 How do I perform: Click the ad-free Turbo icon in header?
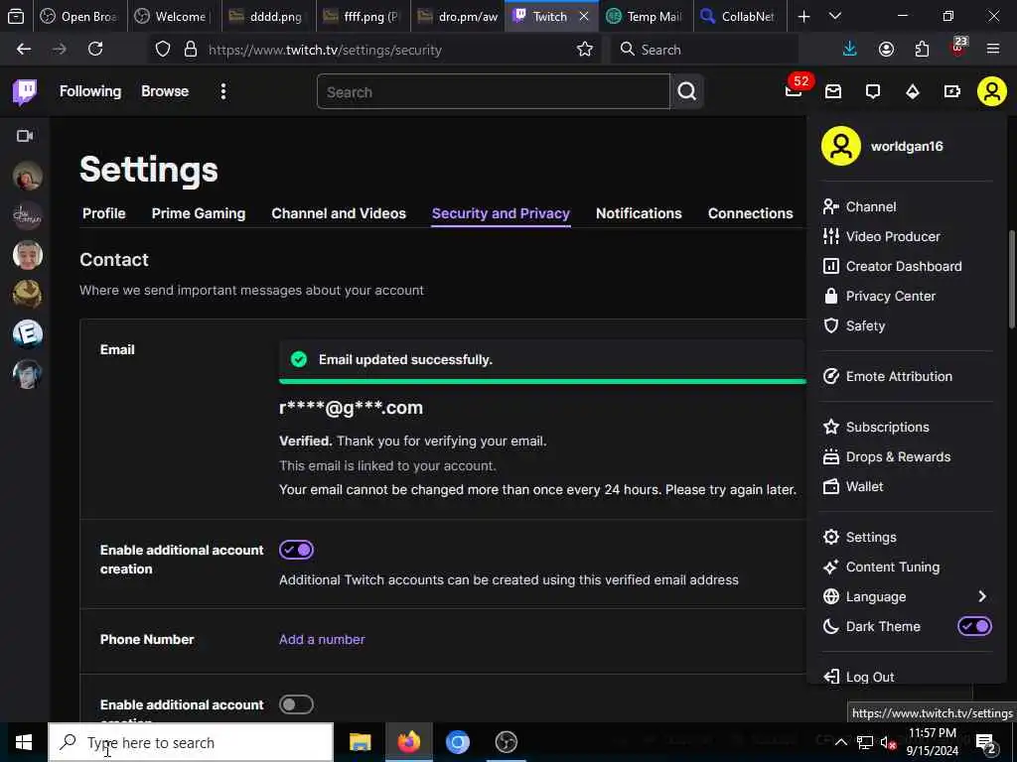(952, 91)
